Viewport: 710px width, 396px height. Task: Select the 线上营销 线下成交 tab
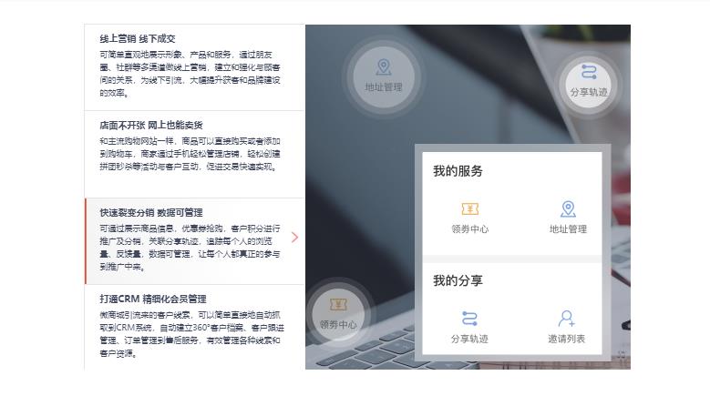[195, 66]
